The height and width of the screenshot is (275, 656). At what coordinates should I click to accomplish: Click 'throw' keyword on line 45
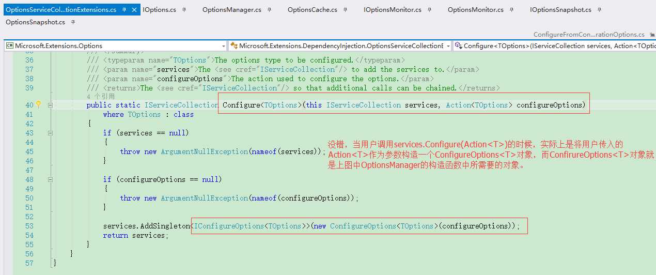click(x=130, y=151)
